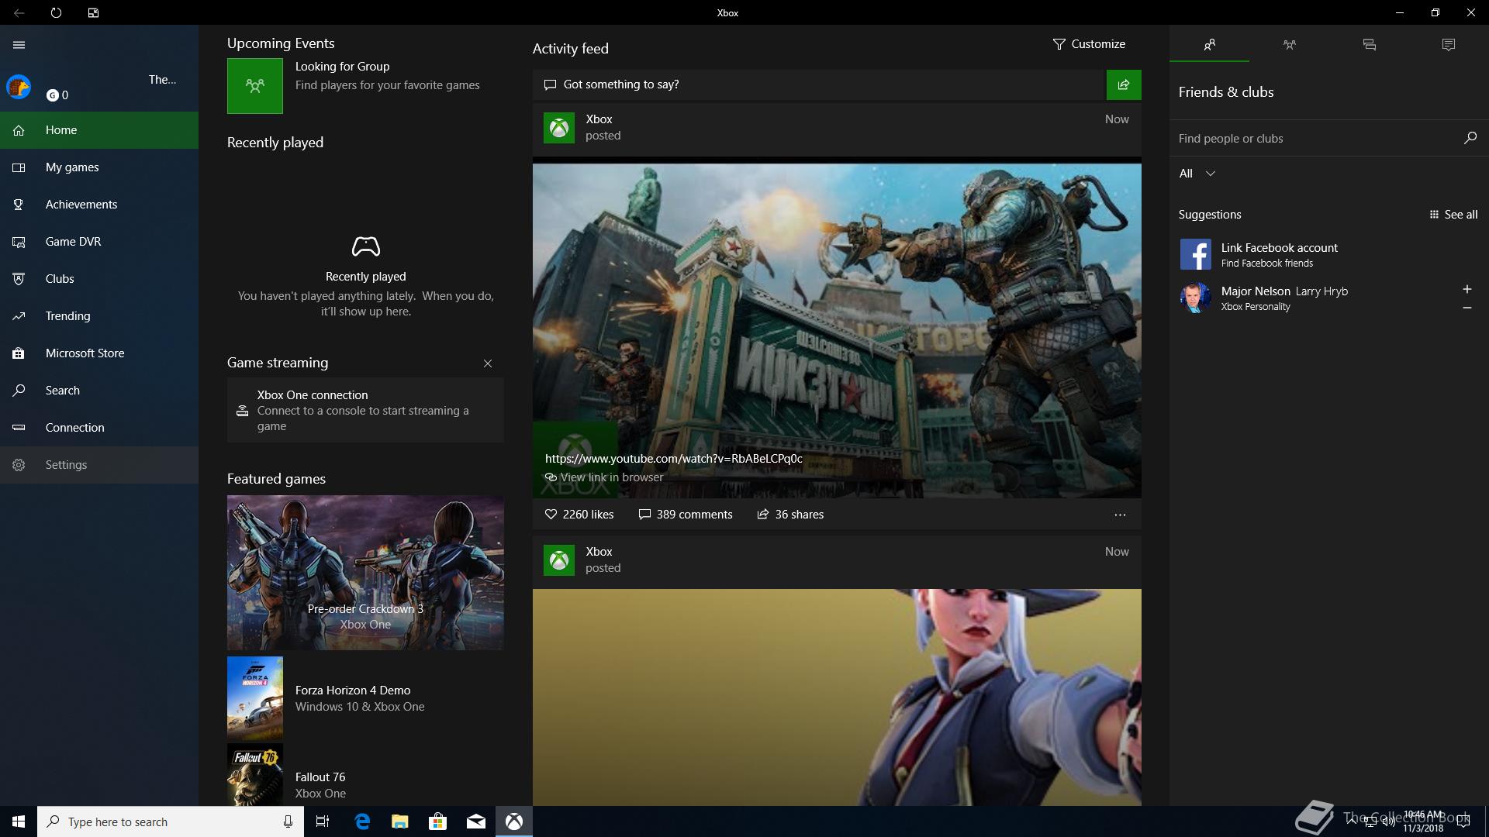Click the compact view icon in title bar
This screenshot has width=1489, height=837.
[93, 13]
